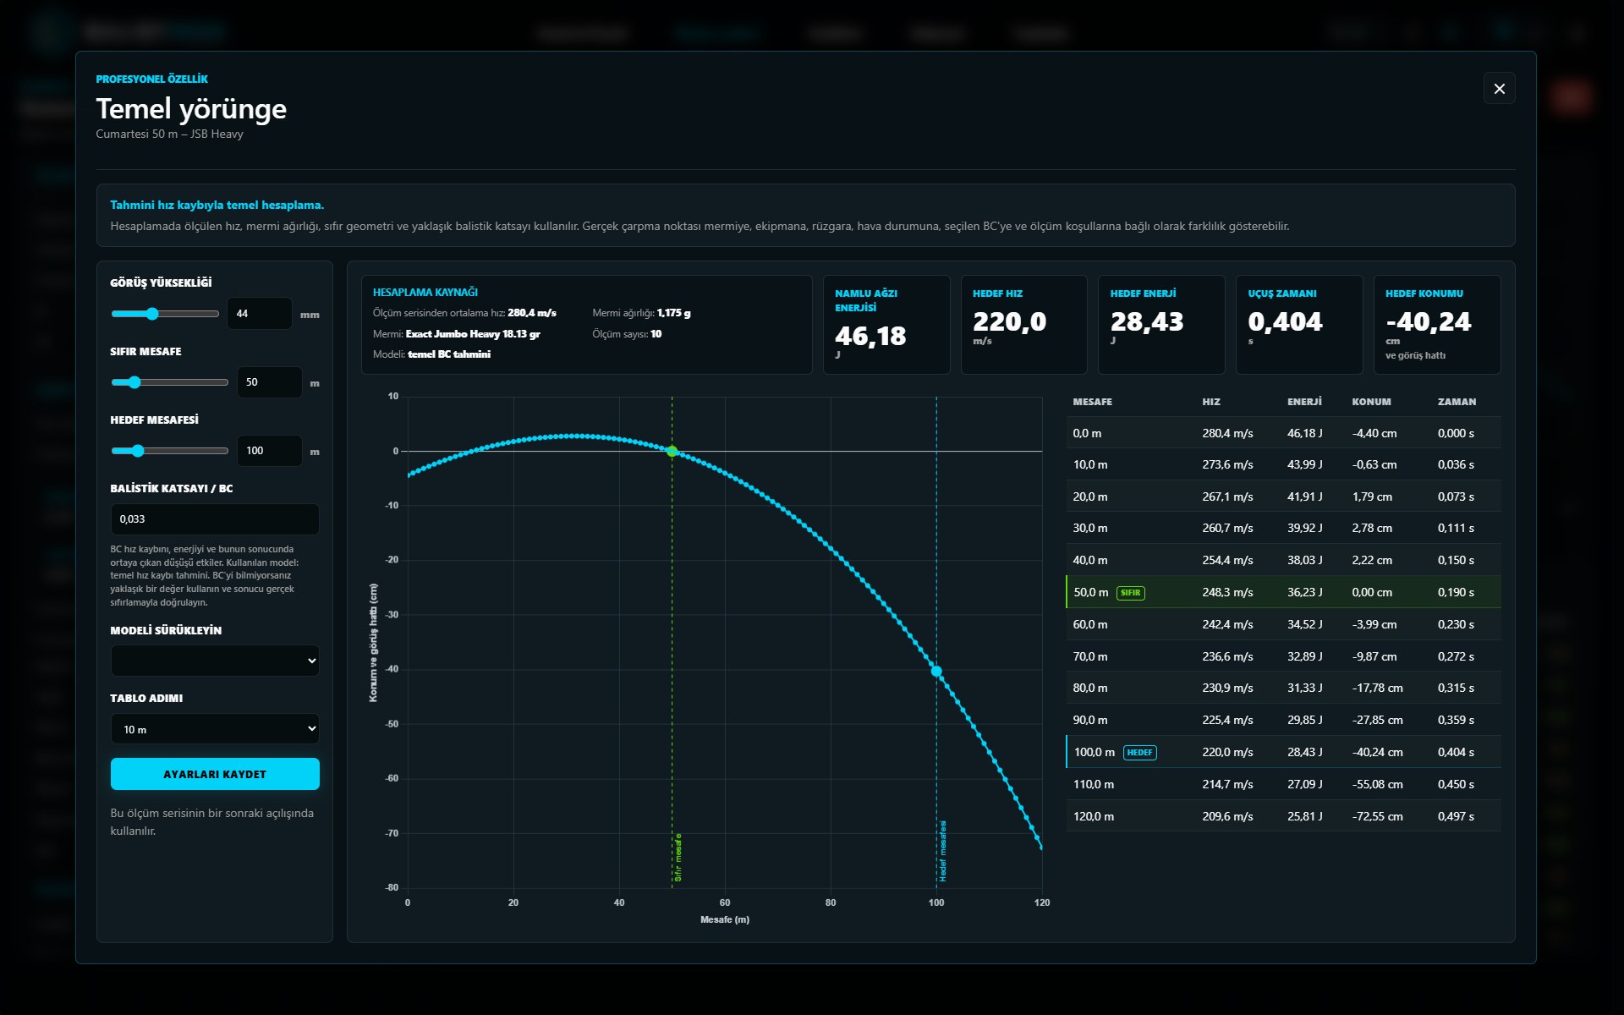Viewport: 1624px width, 1015px height.
Task: Click the Hedef konumu -40,24 card
Action: tap(1437, 325)
